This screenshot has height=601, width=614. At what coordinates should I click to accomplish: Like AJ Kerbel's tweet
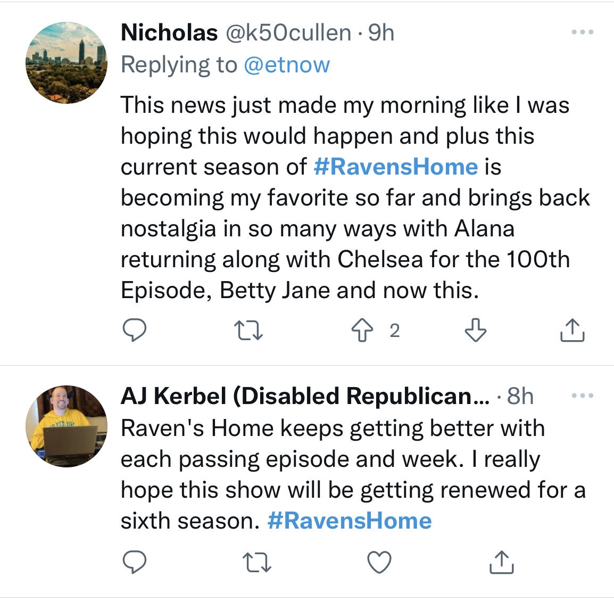[x=379, y=562]
